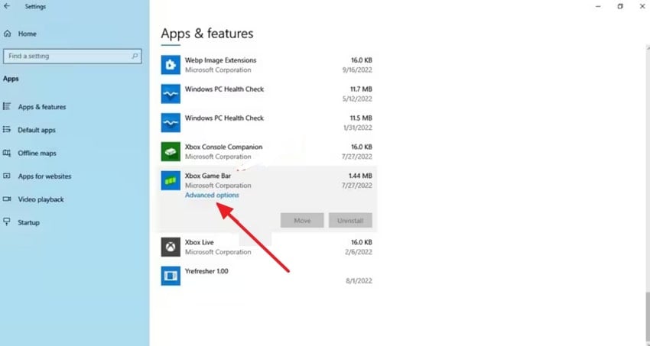Restore down the Settings window
The image size is (650, 346).
point(620,6)
